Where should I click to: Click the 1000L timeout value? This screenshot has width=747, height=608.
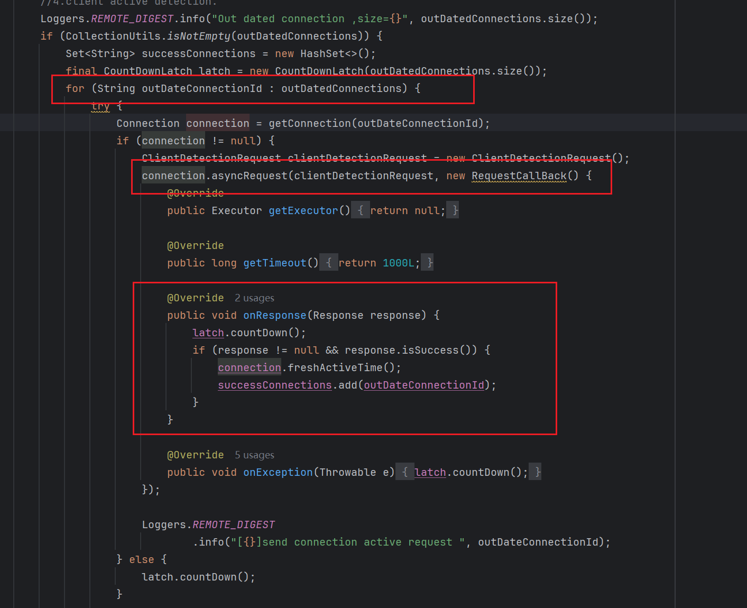(x=398, y=263)
